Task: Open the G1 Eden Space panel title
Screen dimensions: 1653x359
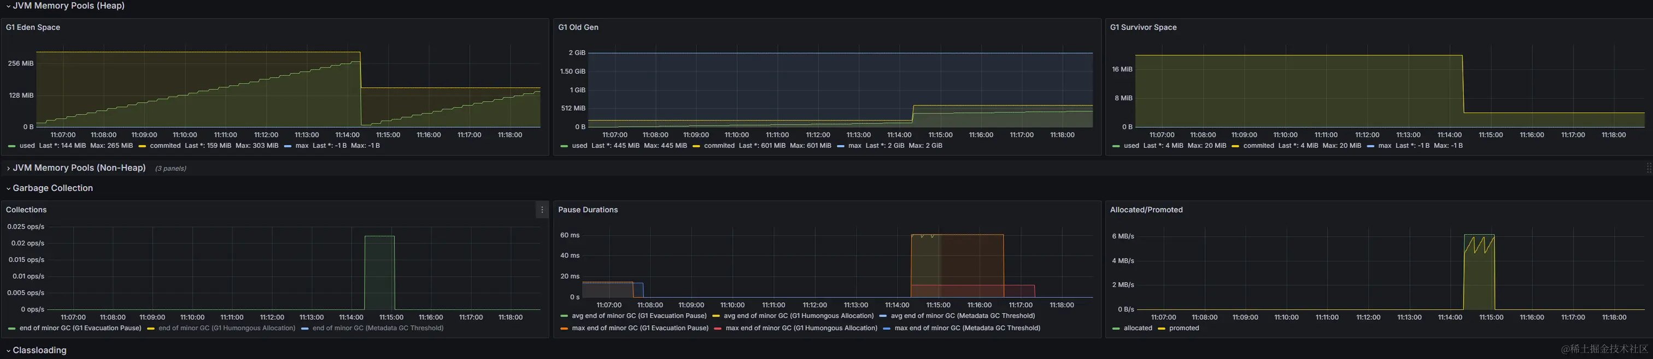Action: tap(33, 27)
